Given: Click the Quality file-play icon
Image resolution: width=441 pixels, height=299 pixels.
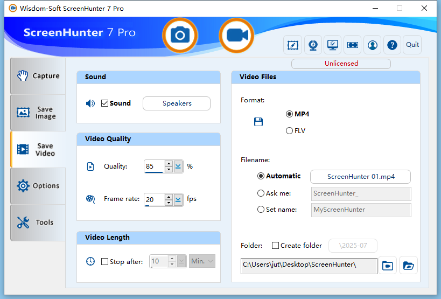Looking at the screenshot, I should [90, 166].
